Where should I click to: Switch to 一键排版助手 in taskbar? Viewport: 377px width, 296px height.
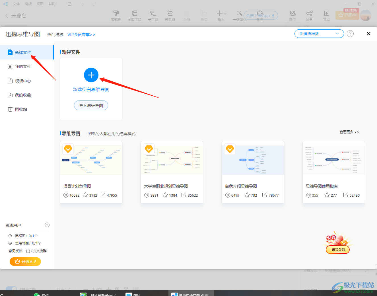(x=98, y=294)
